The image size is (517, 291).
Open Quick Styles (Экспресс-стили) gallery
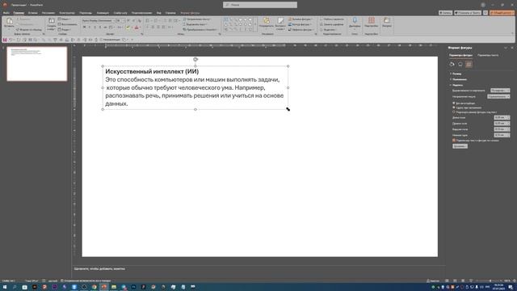pyautogui.click(x=280, y=23)
